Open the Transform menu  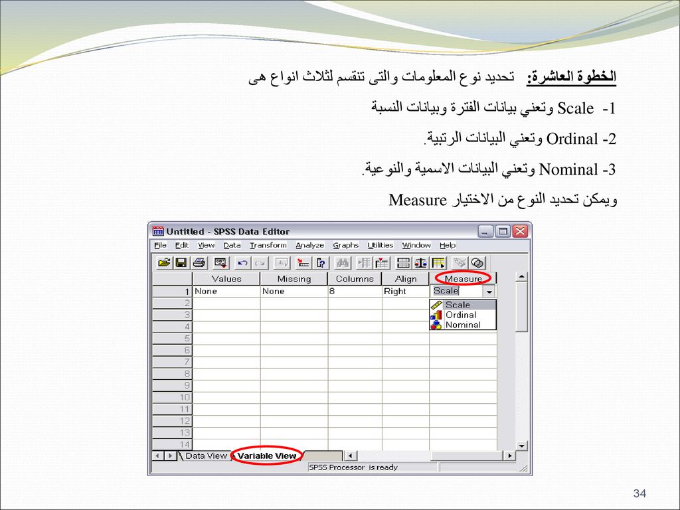tap(268, 245)
